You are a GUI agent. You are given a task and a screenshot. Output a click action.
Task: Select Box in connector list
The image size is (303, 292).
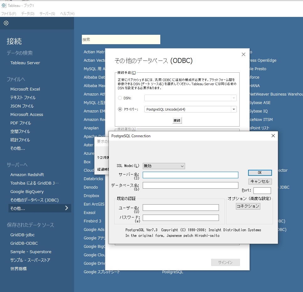(x=87, y=162)
